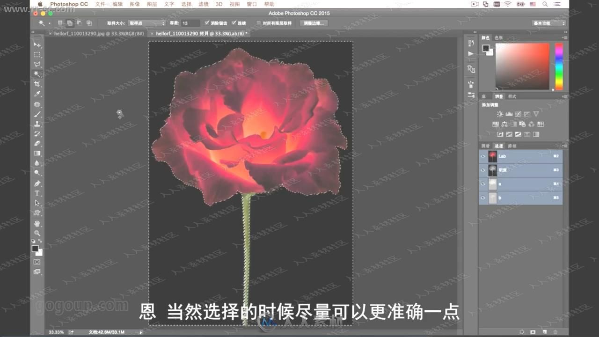Hide the 明度 channel
599x337 pixels.
(483, 170)
